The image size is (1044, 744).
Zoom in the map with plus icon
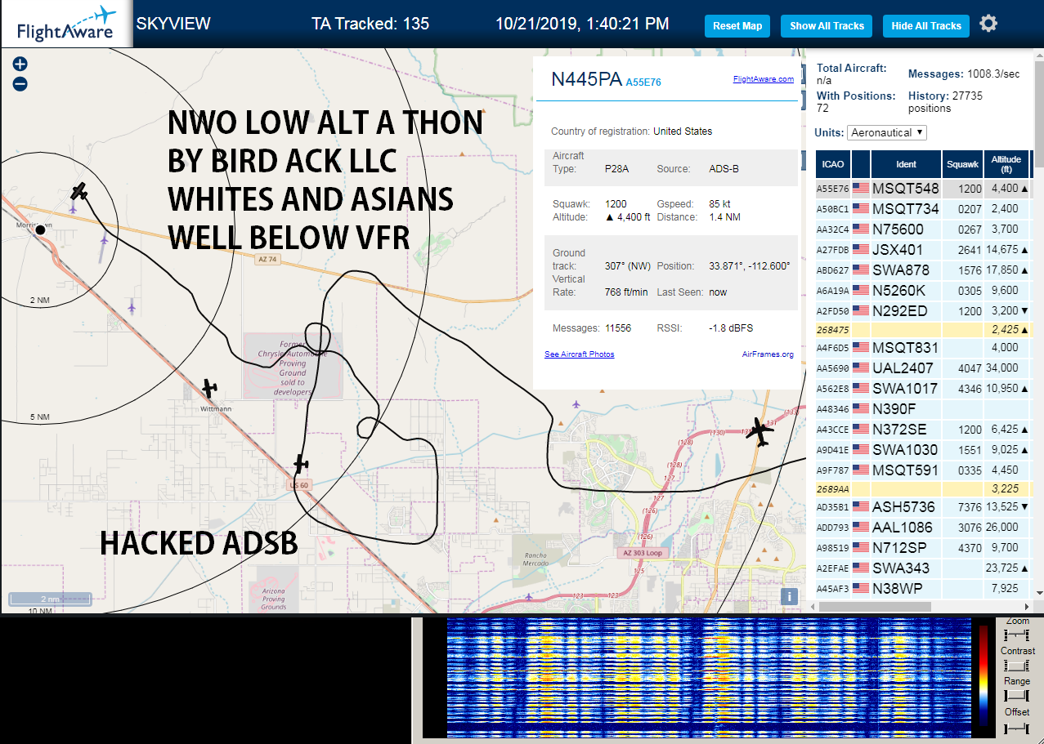click(20, 64)
